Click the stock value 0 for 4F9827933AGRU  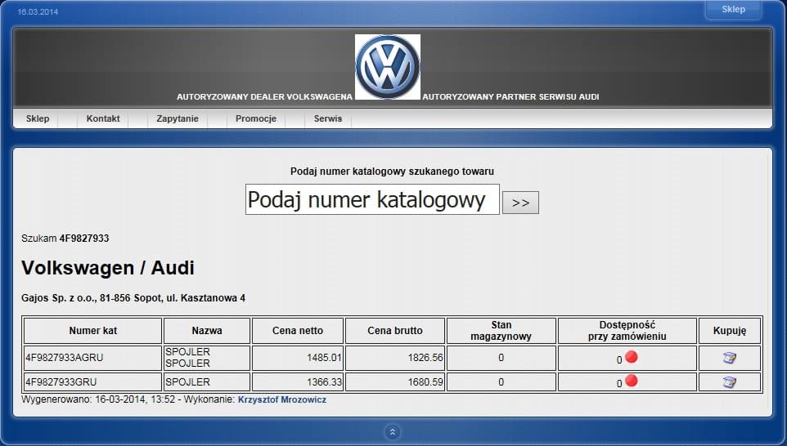501,358
